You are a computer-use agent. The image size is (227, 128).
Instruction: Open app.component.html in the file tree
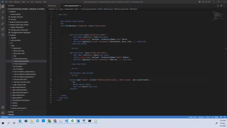click(20, 90)
